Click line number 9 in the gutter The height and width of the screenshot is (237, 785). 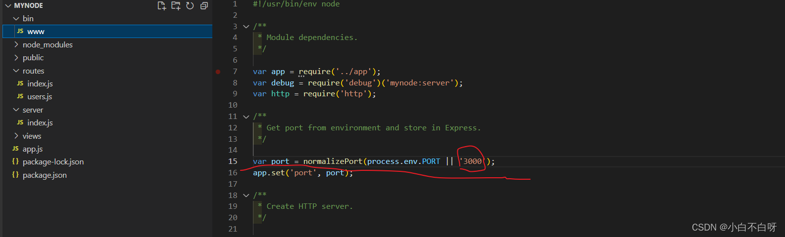(x=235, y=94)
